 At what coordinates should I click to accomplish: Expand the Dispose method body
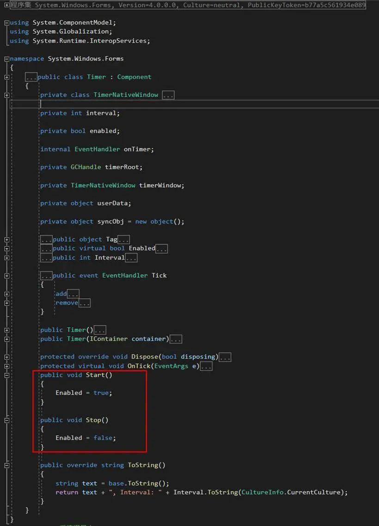click(225, 356)
